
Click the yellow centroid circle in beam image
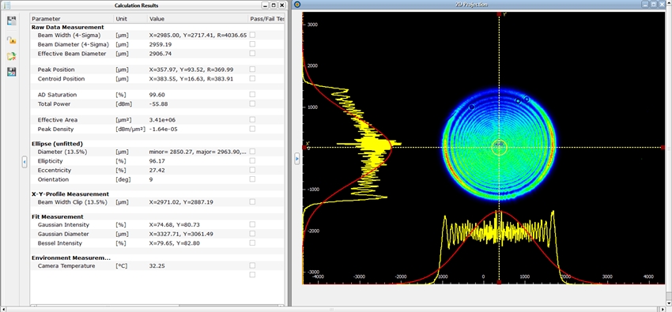(x=499, y=147)
